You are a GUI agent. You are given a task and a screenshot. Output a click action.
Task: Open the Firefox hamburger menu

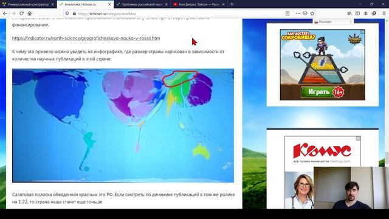(384, 13)
